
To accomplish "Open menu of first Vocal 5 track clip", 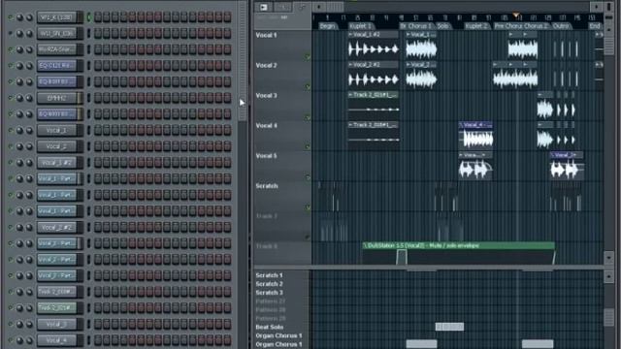I will pyautogui.click(x=462, y=155).
